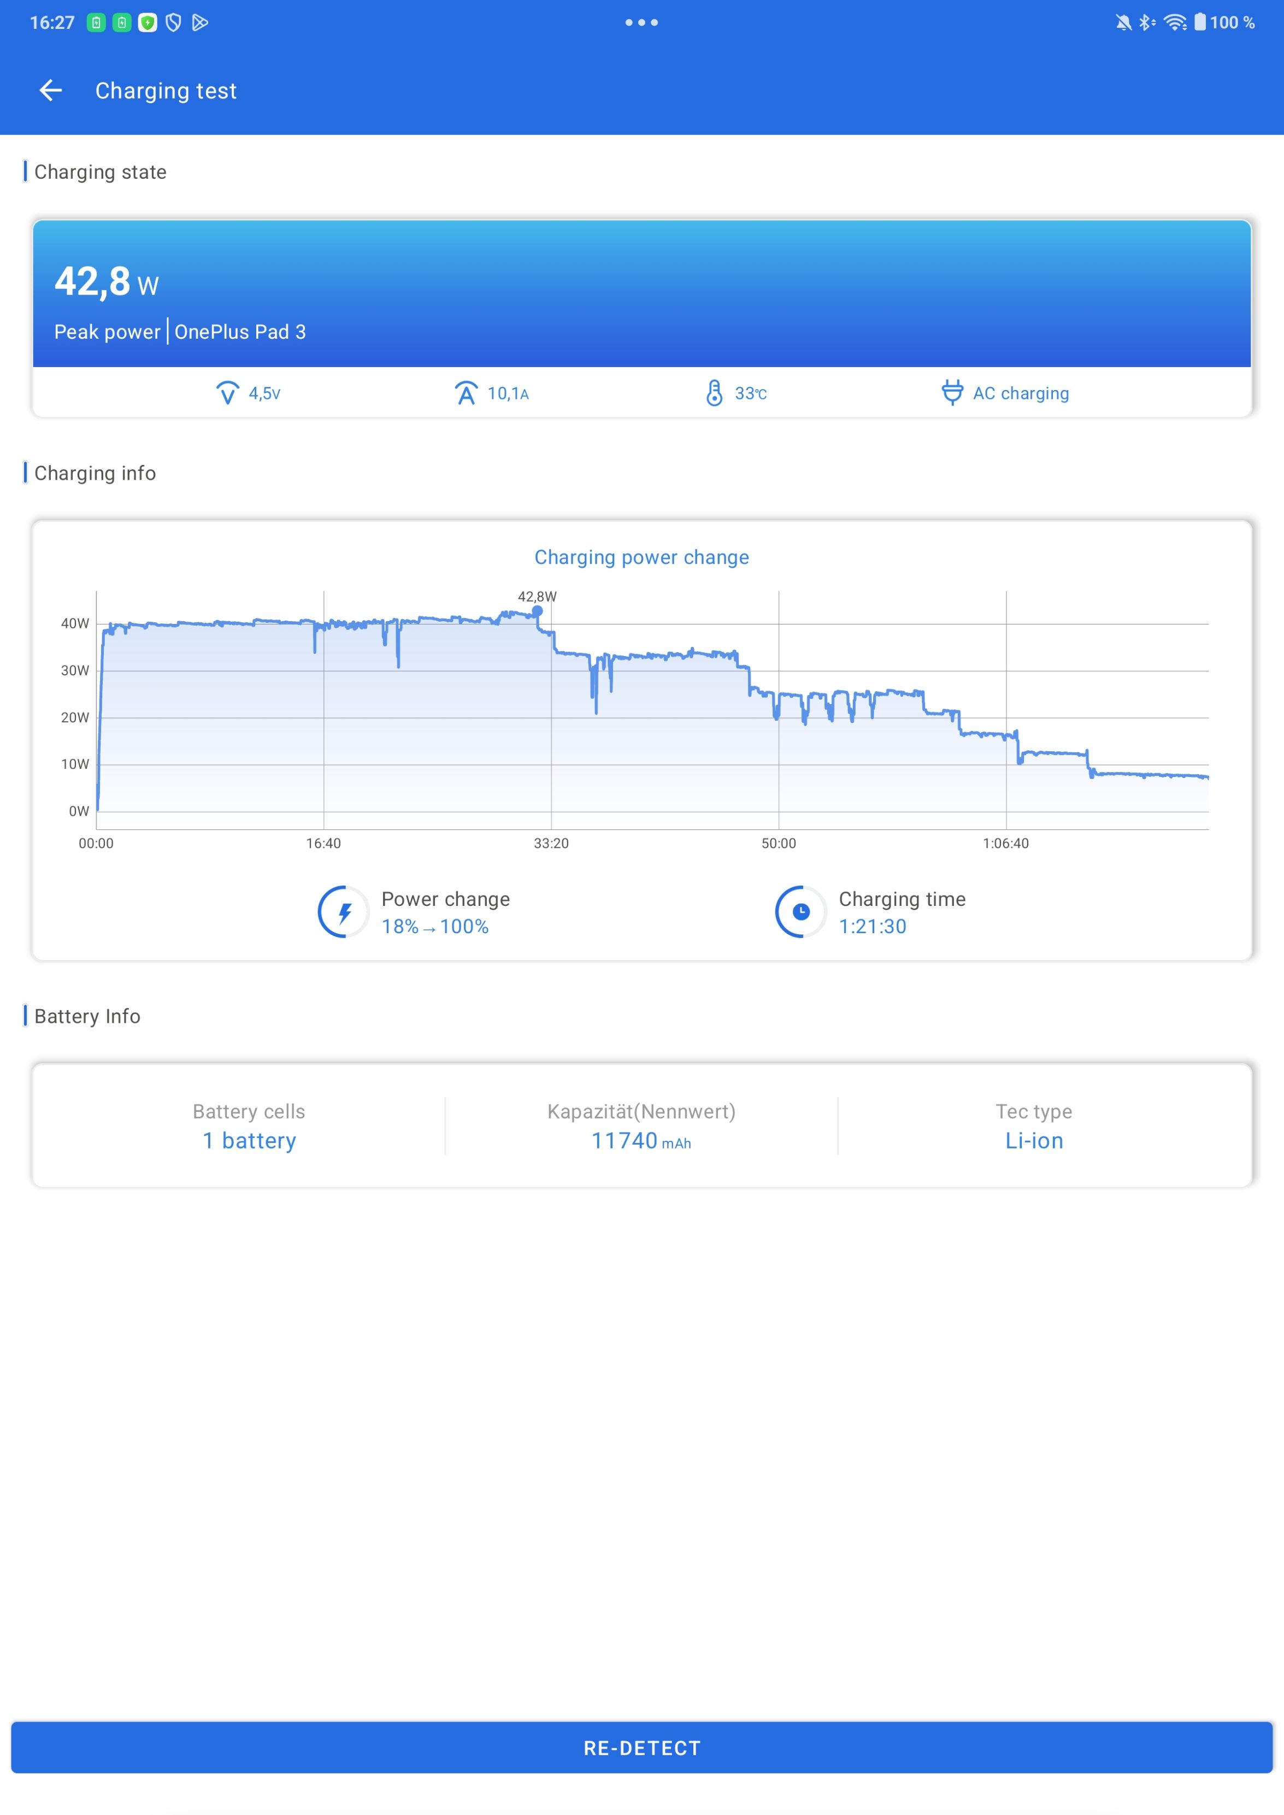Tap the '11740 mAh' capacity value
This screenshot has height=1815, width=1284.
pos(641,1141)
